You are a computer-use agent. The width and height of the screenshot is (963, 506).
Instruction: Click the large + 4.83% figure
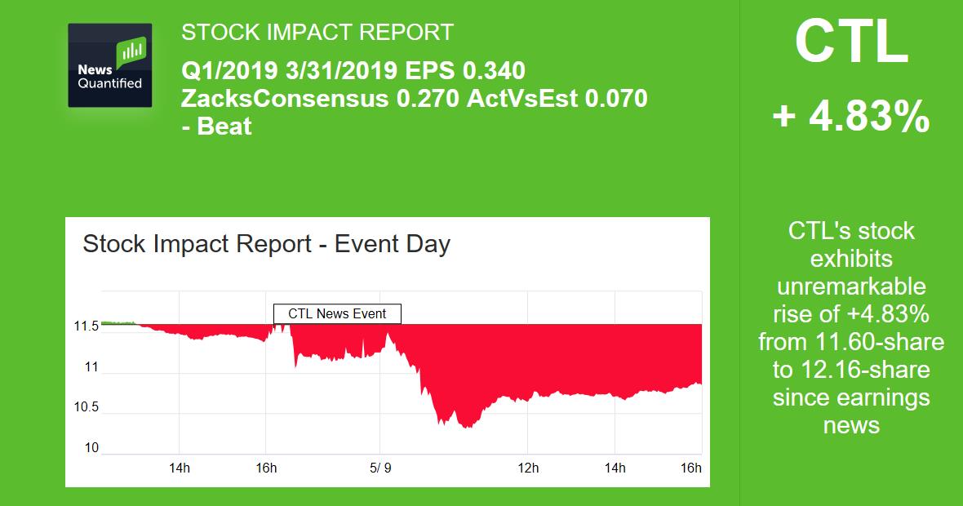851,118
